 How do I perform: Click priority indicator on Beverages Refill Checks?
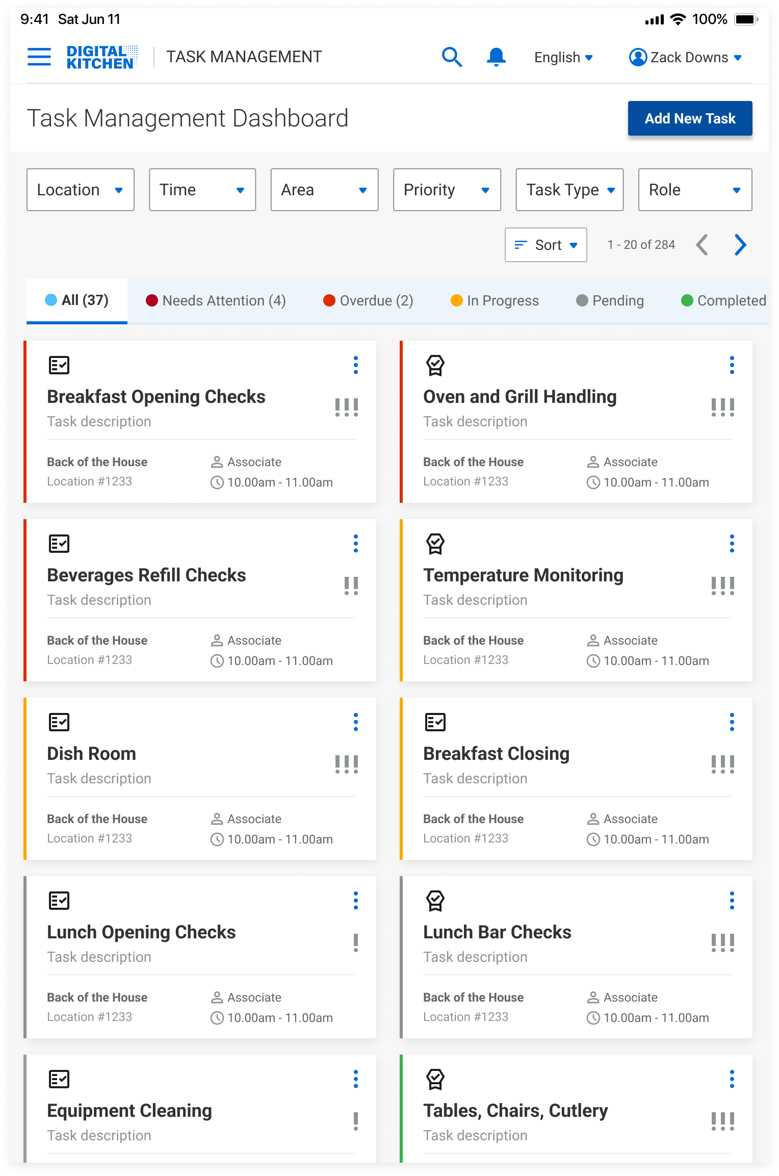pyautogui.click(x=351, y=586)
